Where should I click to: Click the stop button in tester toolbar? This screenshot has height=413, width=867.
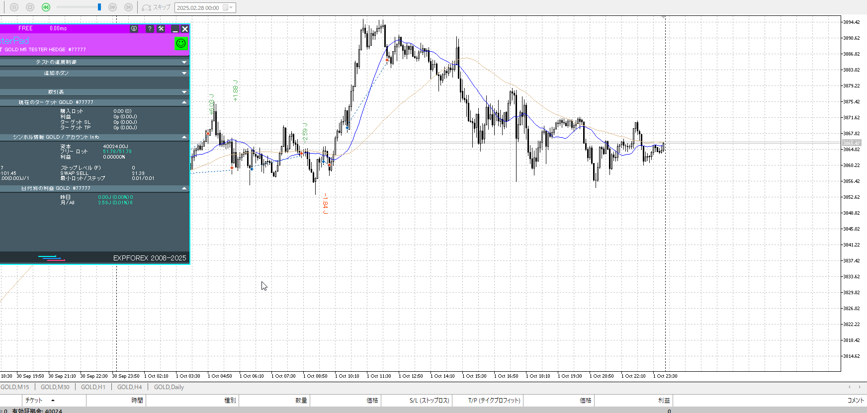coord(30,7)
